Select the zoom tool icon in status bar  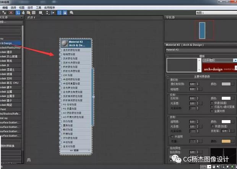click(219, 167)
